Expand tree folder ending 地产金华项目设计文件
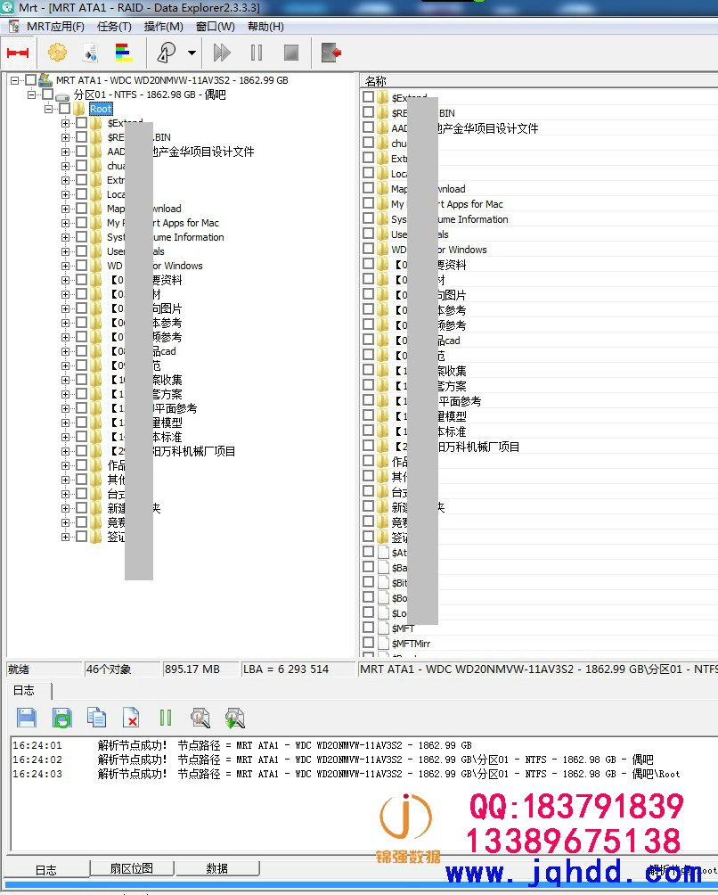This screenshot has height=895, width=718. point(66,152)
